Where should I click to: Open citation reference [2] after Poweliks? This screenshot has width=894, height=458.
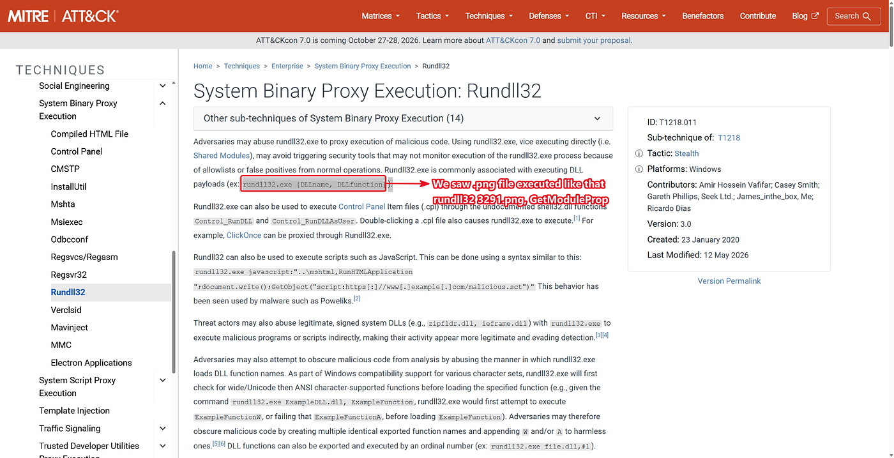click(x=357, y=298)
